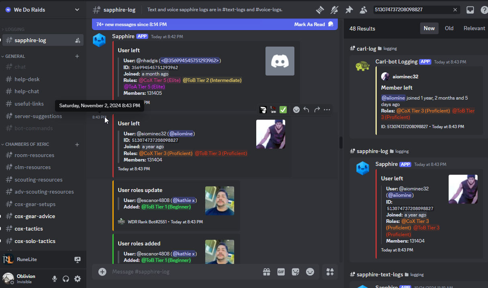Open the gift Nitro icon
The width and height of the screenshot is (488, 288).
(x=267, y=272)
